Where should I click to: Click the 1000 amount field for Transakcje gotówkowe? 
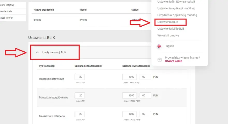[x=129, y=77]
